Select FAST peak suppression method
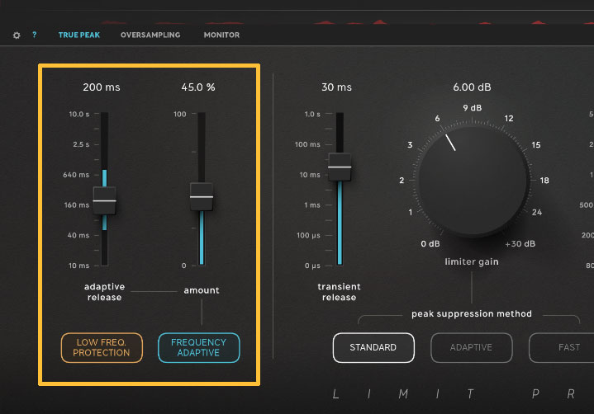The height and width of the screenshot is (414, 594). (x=563, y=347)
